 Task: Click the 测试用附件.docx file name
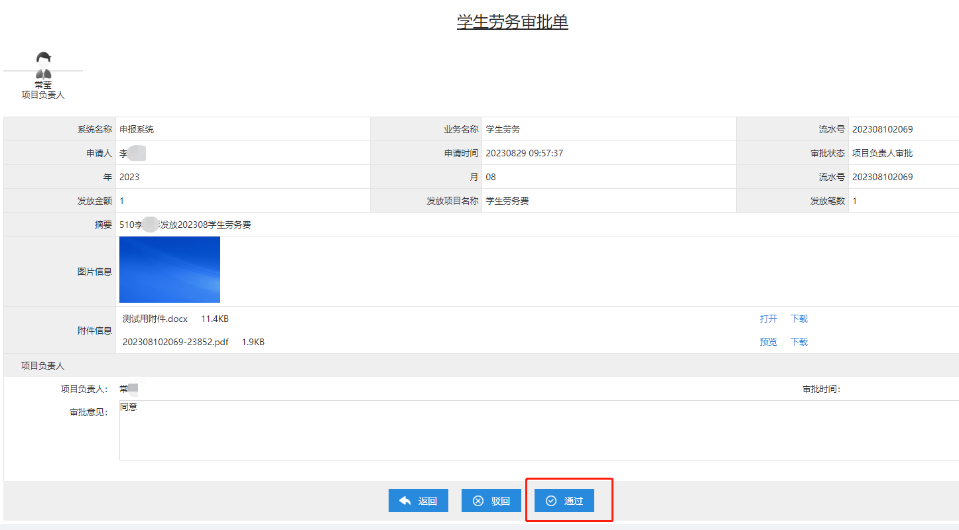tap(155, 319)
